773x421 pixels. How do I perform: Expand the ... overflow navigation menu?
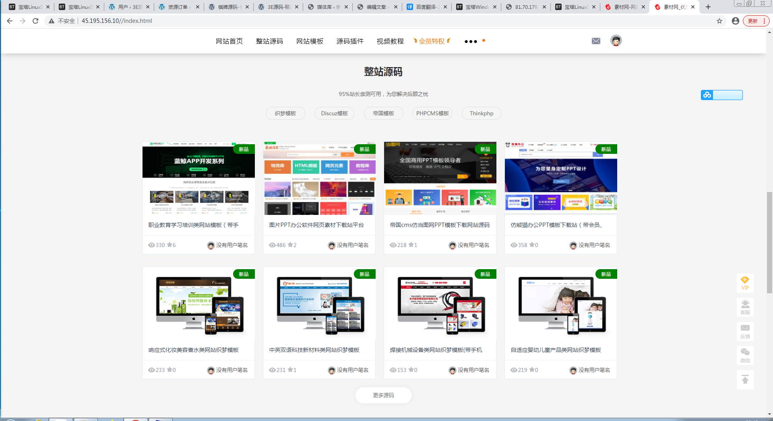point(470,41)
